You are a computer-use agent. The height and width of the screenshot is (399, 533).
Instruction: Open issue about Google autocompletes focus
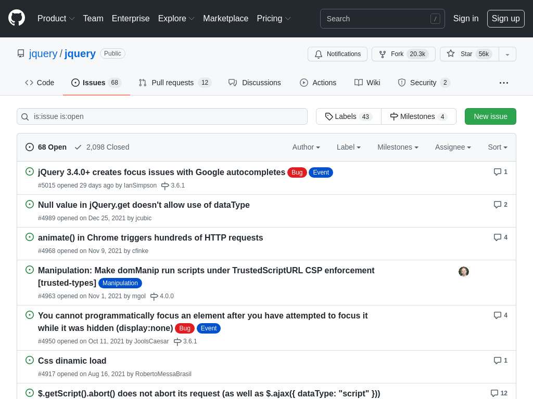pyautogui.click(x=161, y=172)
